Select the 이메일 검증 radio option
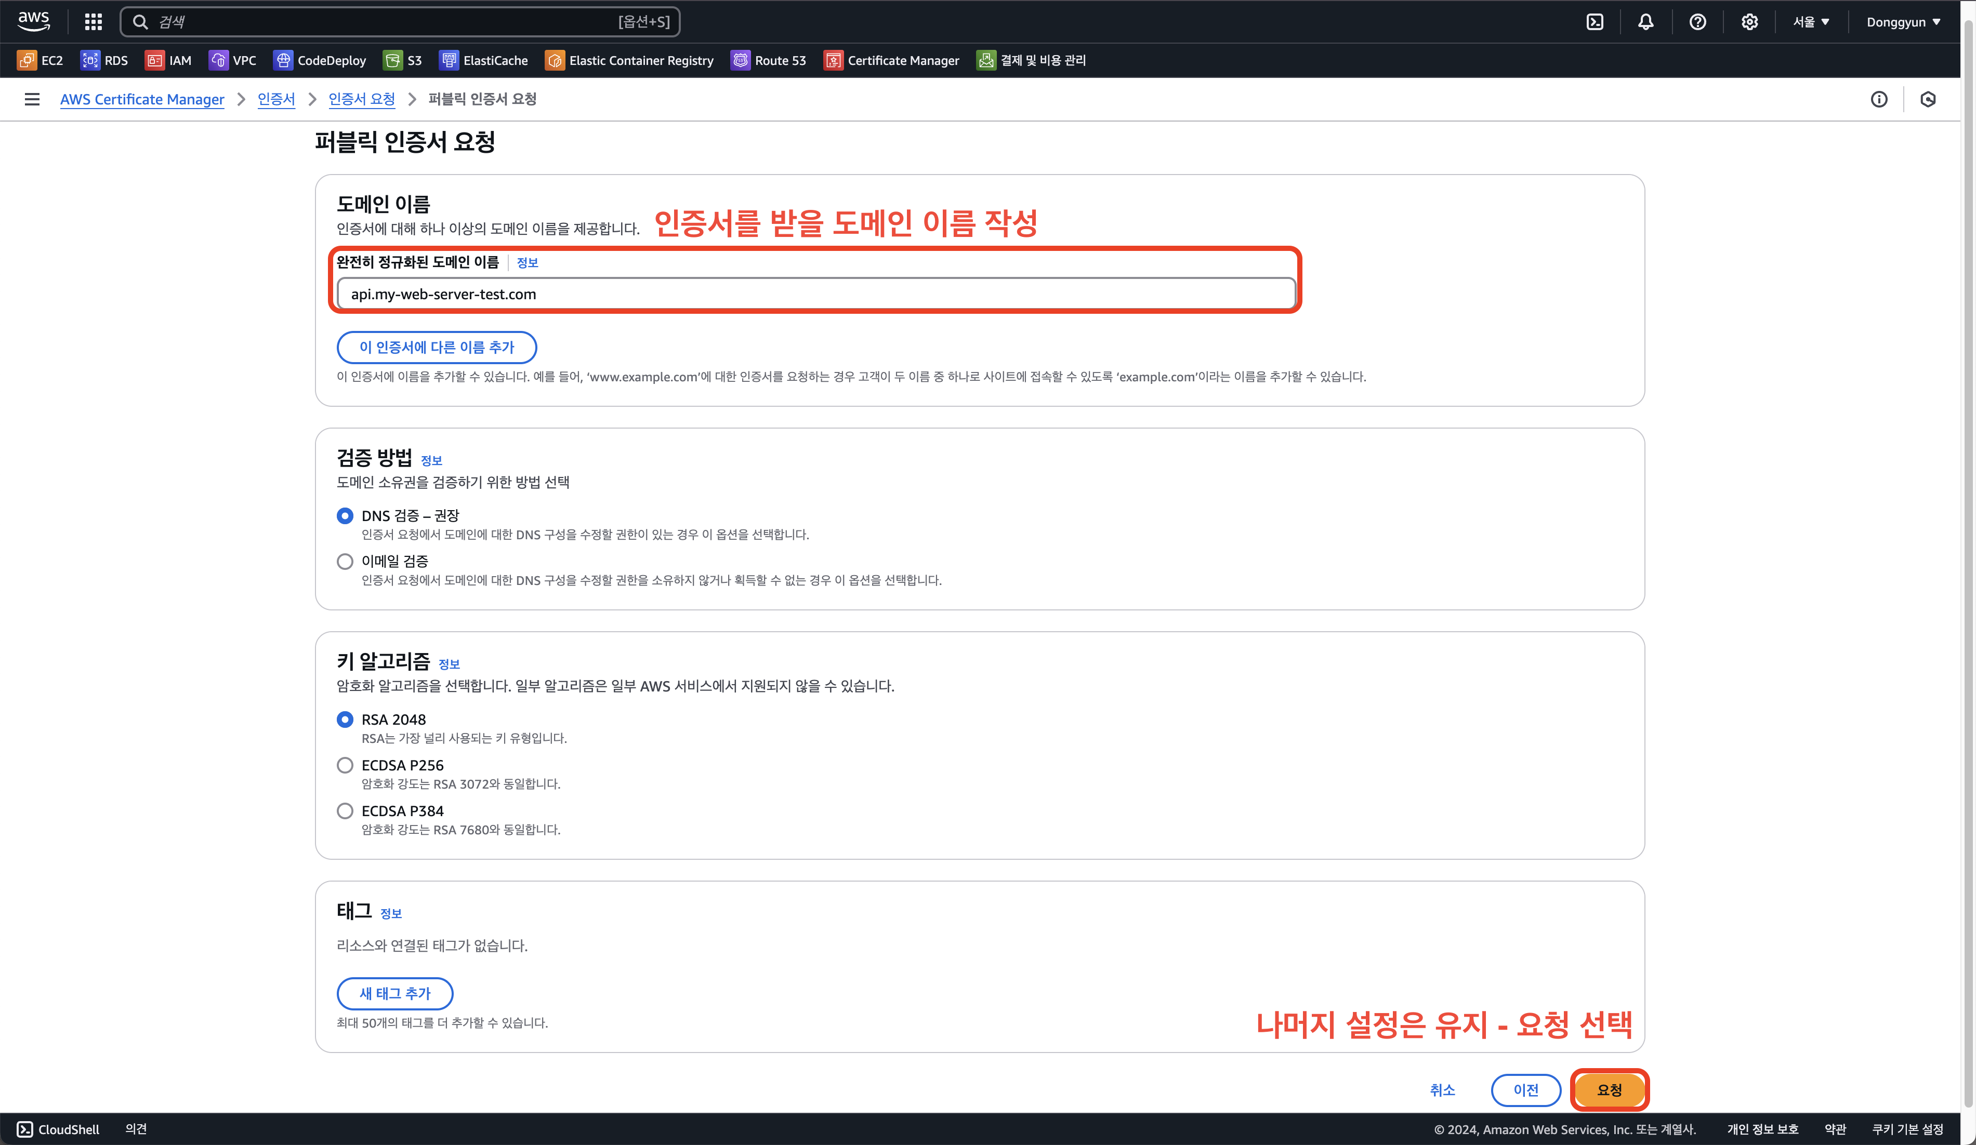 tap(345, 561)
